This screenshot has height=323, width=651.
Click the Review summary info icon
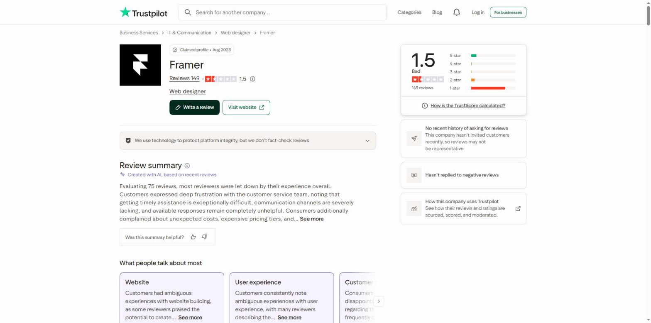point(187,166)
